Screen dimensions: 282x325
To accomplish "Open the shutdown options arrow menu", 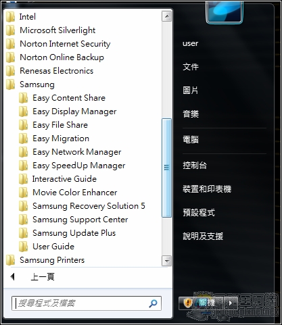I will (x=231, y=303).
